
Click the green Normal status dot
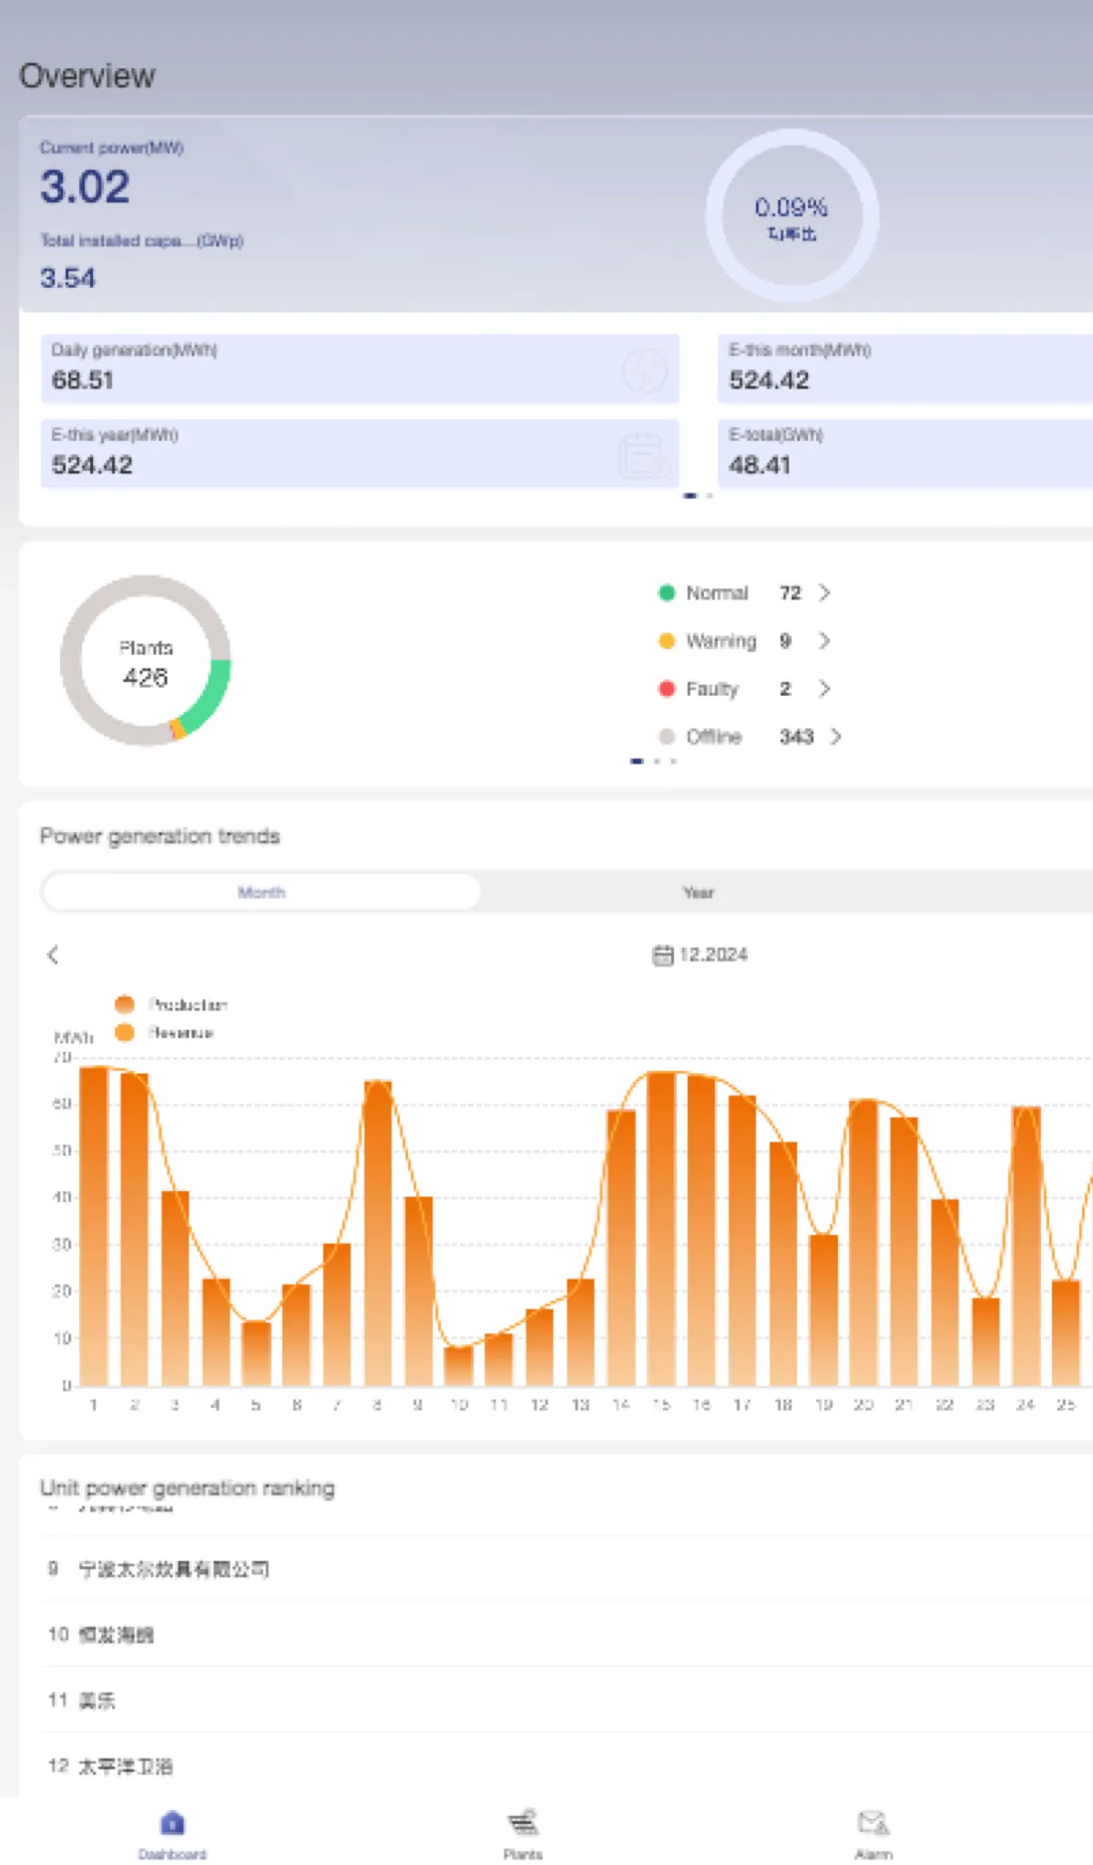tap(667, 593)
